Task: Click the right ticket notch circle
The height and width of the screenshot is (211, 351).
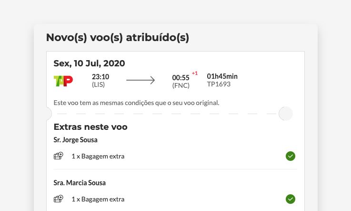Action: click(285, 114)
